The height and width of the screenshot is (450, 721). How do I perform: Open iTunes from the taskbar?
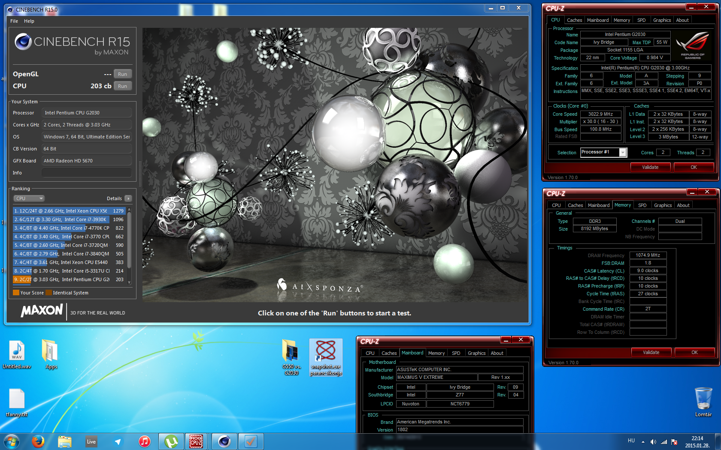click(x=145, y=441)
